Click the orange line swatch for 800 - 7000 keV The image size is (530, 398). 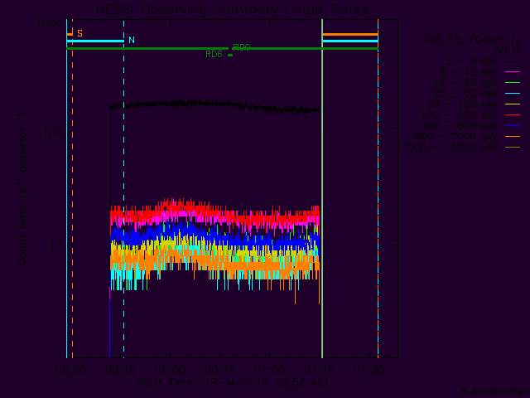tap(513, 136)
